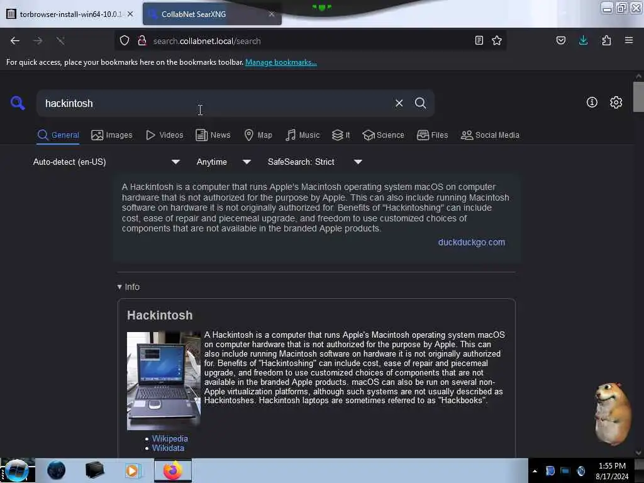Click the Hackintosh laptop thumbnail image
The height and width of the screenshot is (483, 644).
point(164,380)
